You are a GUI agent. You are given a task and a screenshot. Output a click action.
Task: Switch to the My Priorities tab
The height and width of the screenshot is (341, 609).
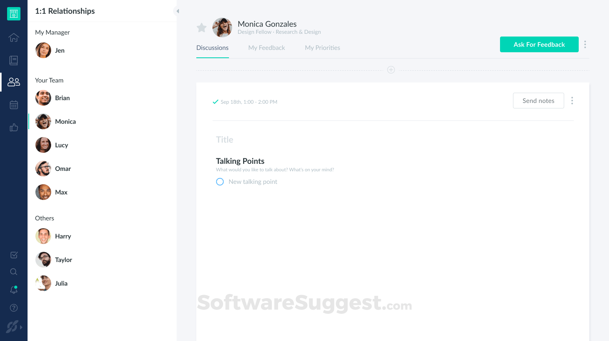322,48
